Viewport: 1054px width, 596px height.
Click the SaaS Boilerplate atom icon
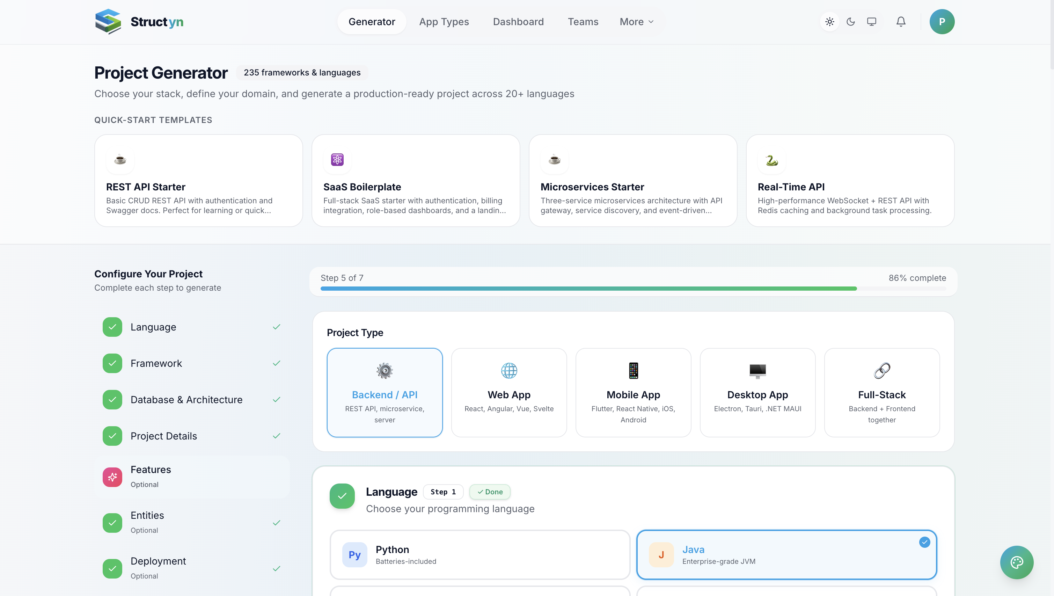click(337, 160)
